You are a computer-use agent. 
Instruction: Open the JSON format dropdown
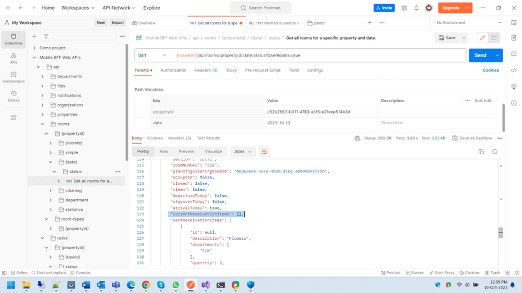pyautogui.click(x=242, y=151)
